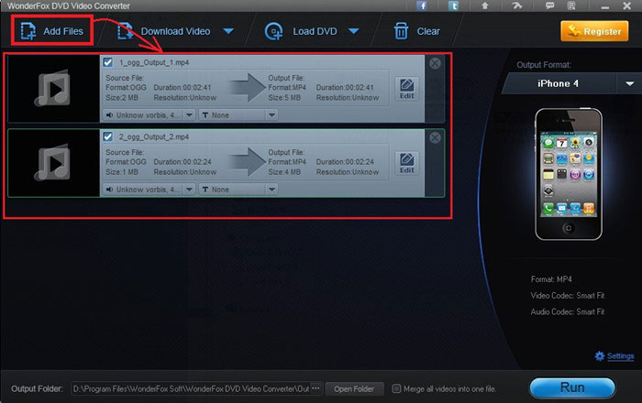Select the file name 1_ogg_Output_1.mp4
The height and width of the screenshot is (403, 642).
click(154, 62)
